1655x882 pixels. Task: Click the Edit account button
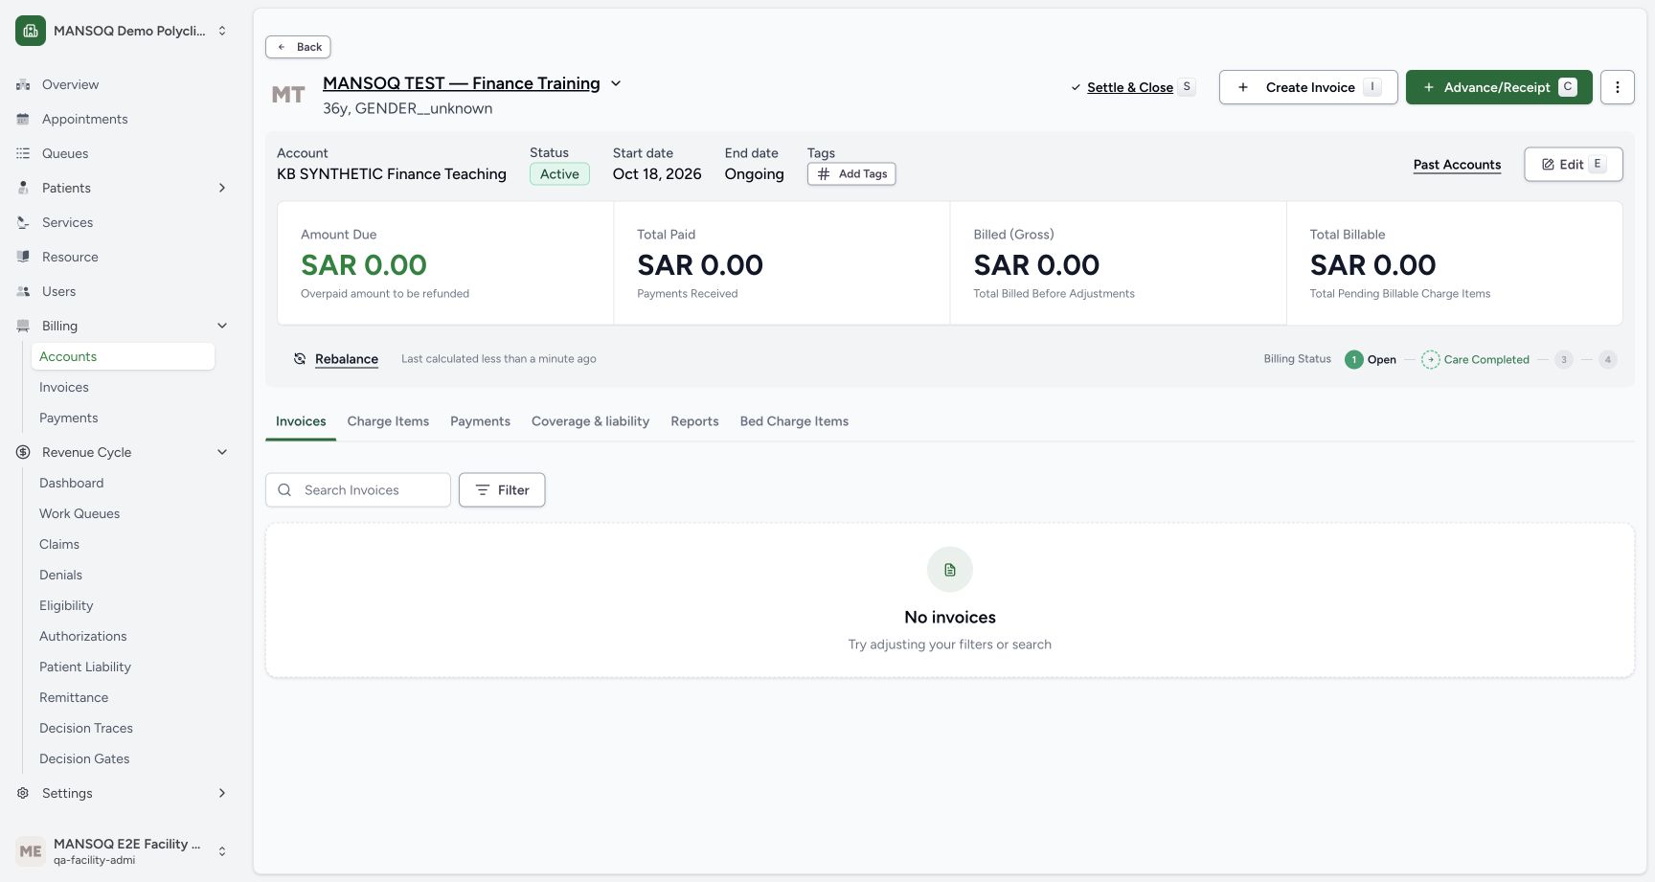point(1573,164)
